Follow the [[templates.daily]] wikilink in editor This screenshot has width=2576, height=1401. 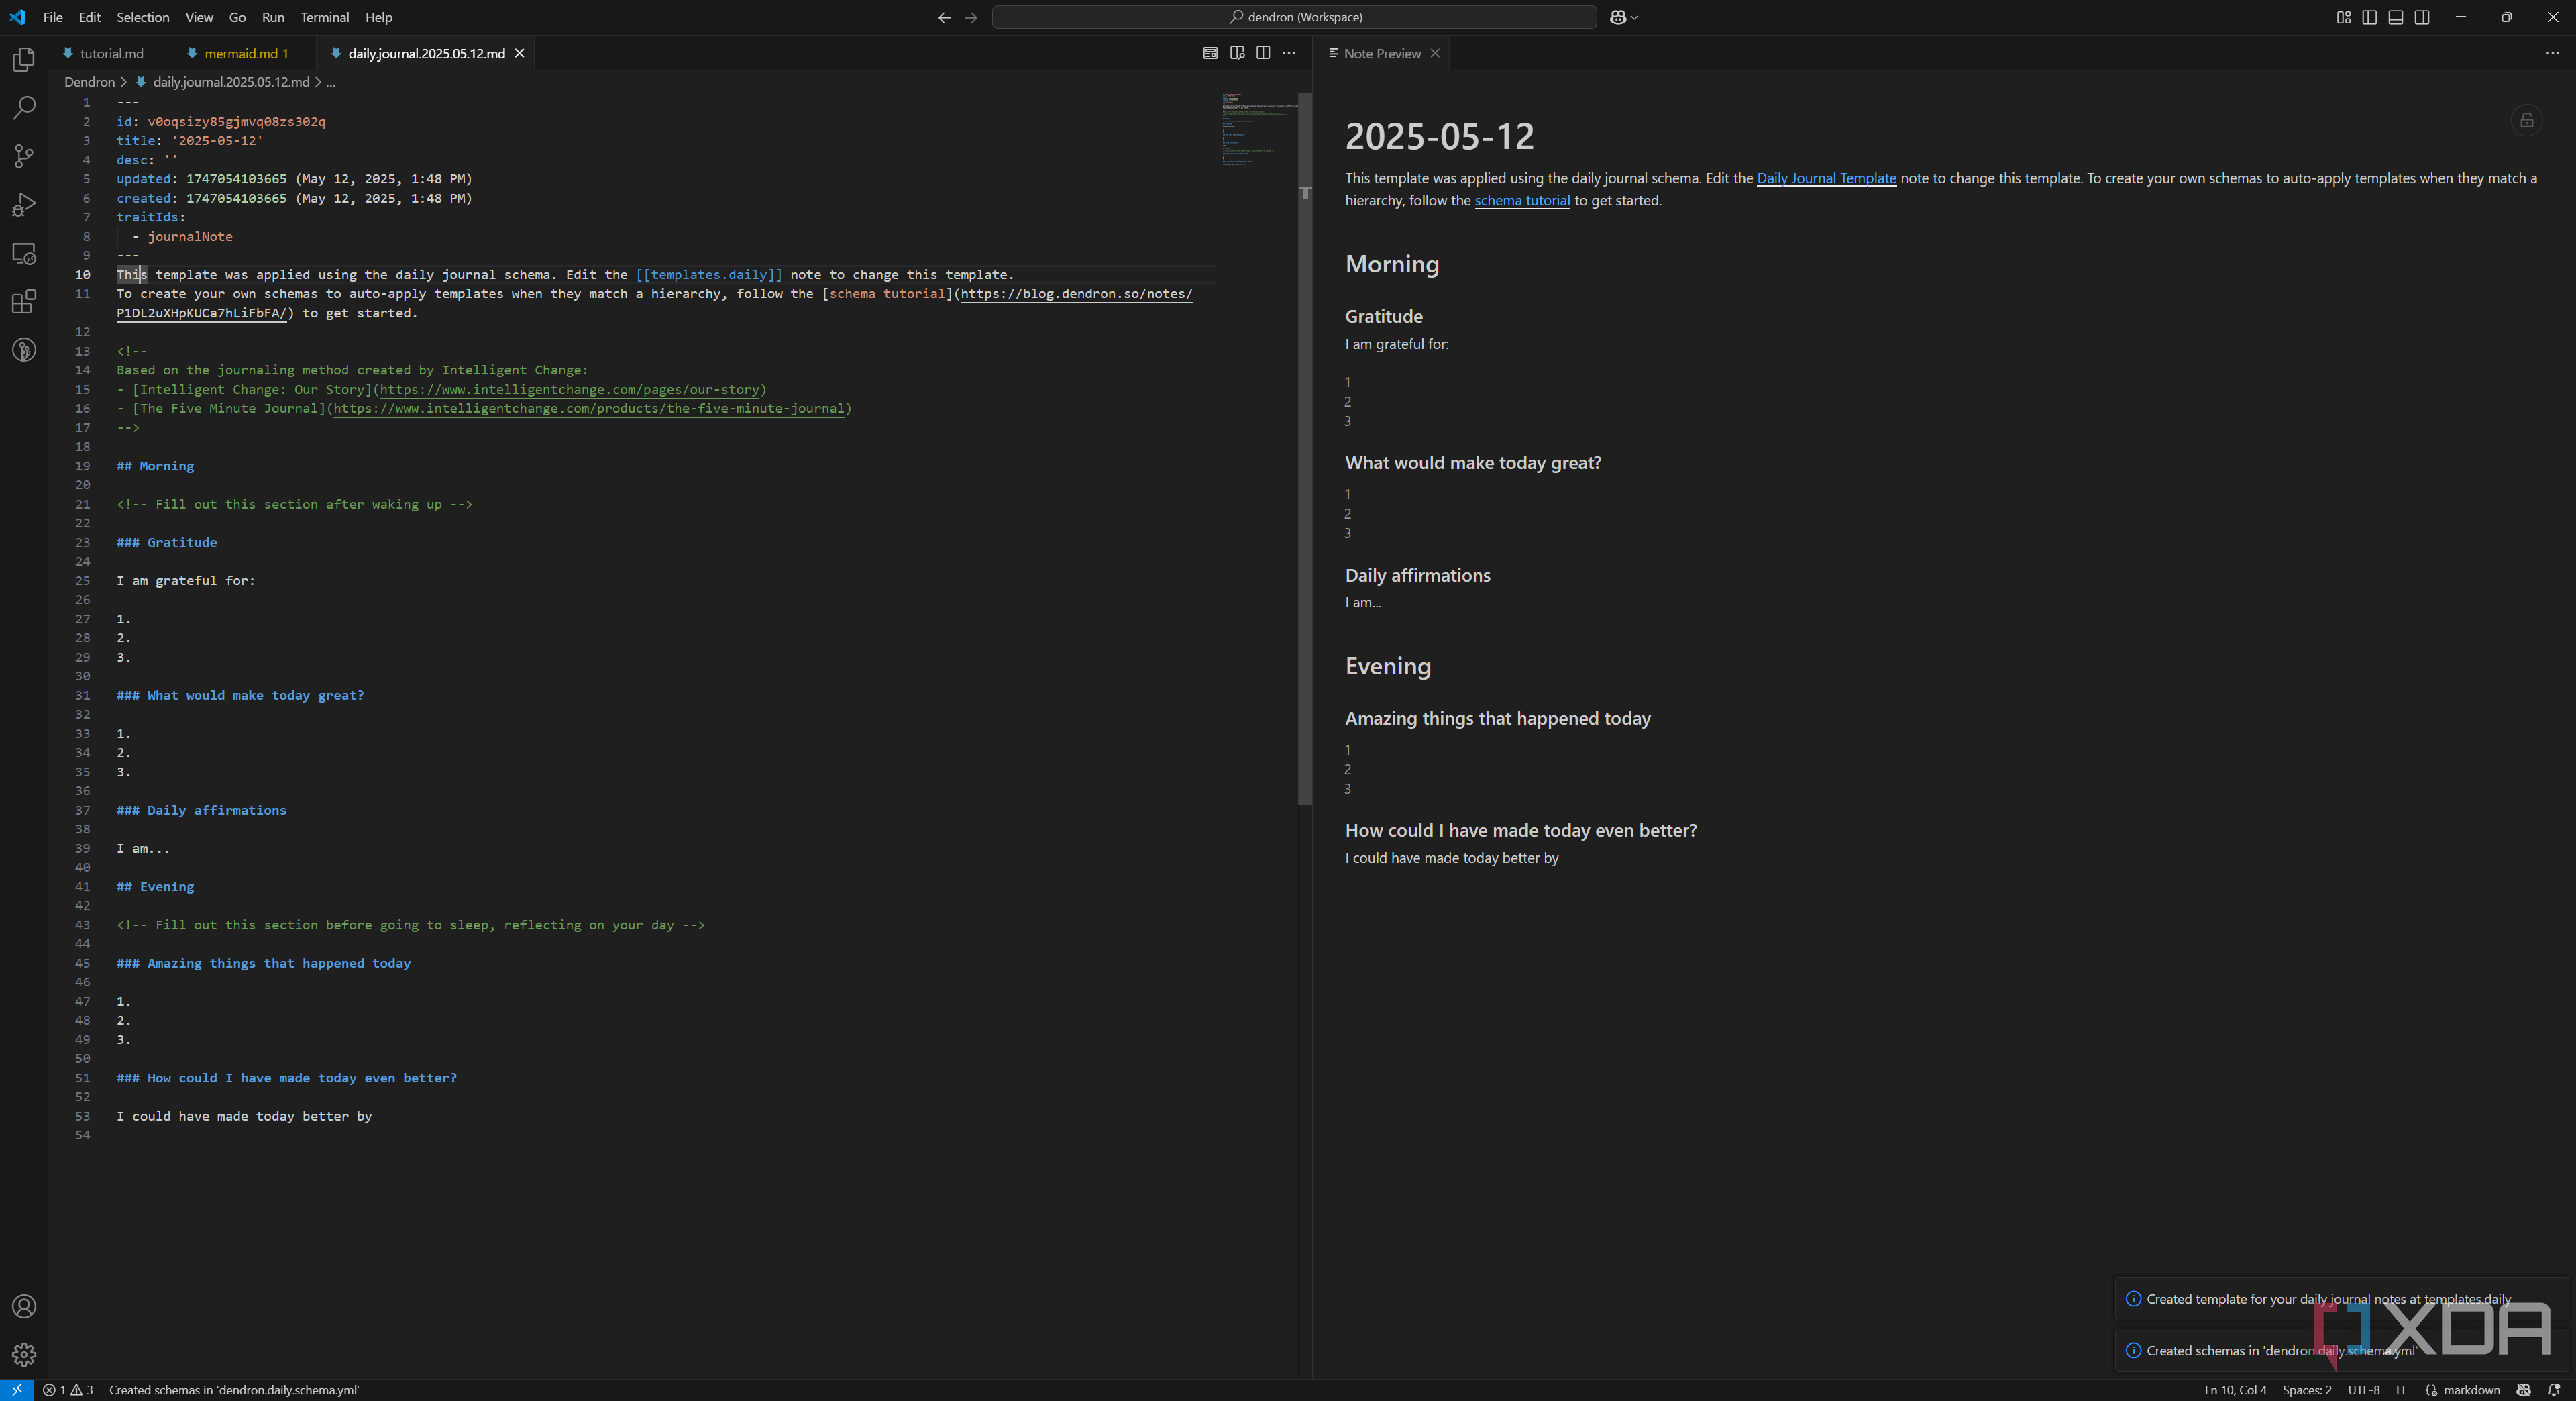[709, 275]
